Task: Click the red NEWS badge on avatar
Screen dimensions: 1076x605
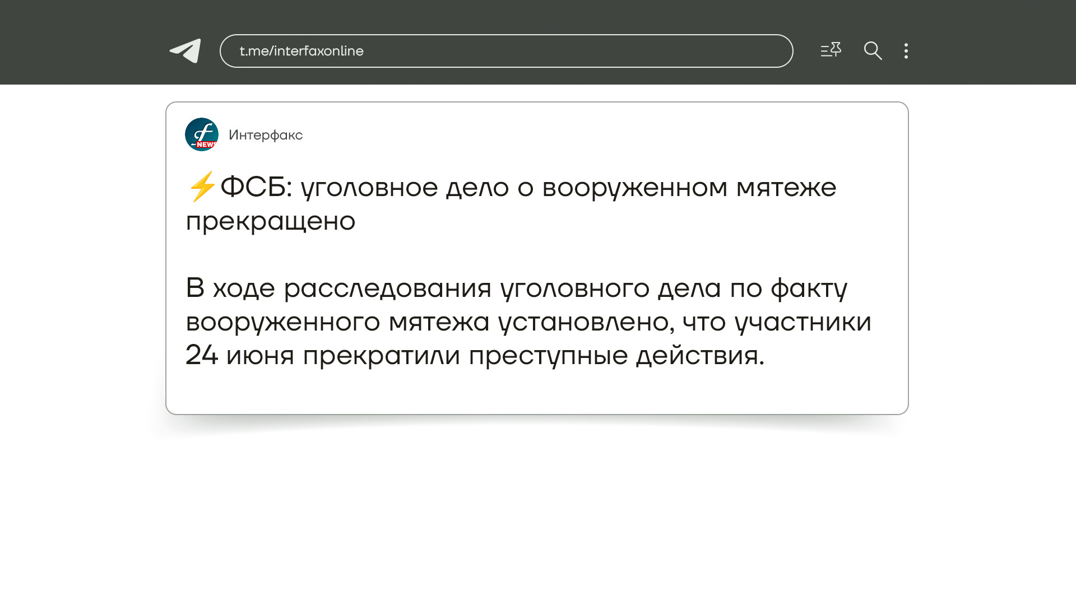Action: (206, 145)
